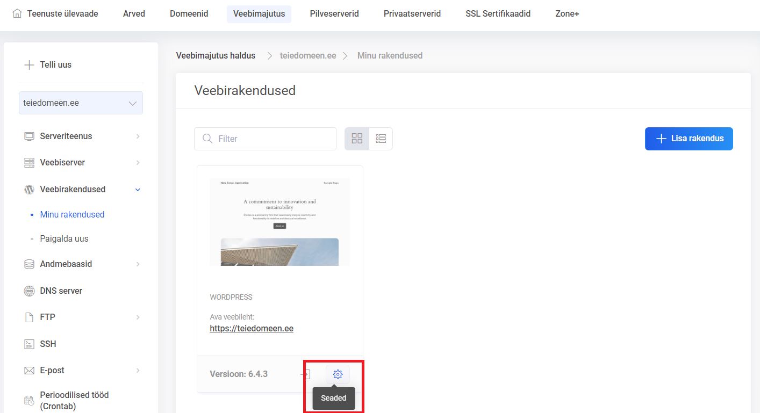Click the Filter search field
The image size is (760, 413).
[x=265, y=139]
